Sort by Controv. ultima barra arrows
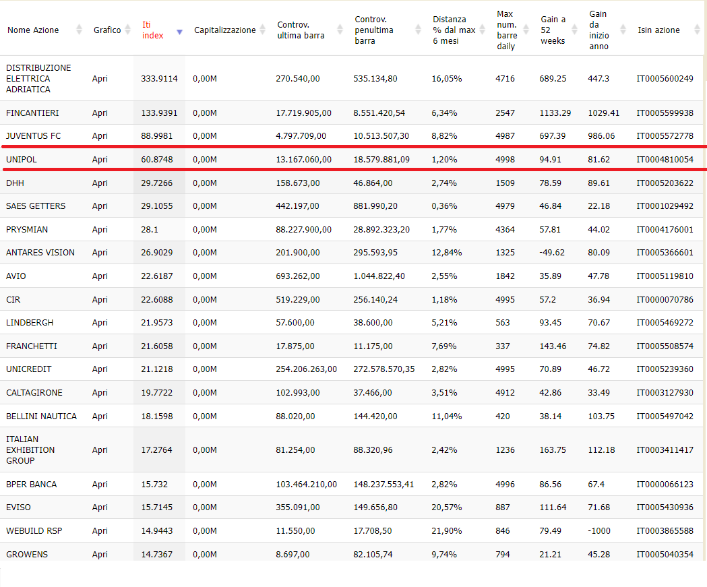 coord(340,30)
